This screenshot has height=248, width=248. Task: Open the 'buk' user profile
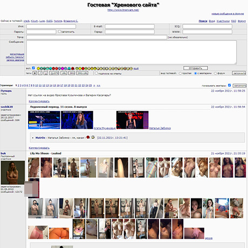point(3,153)
